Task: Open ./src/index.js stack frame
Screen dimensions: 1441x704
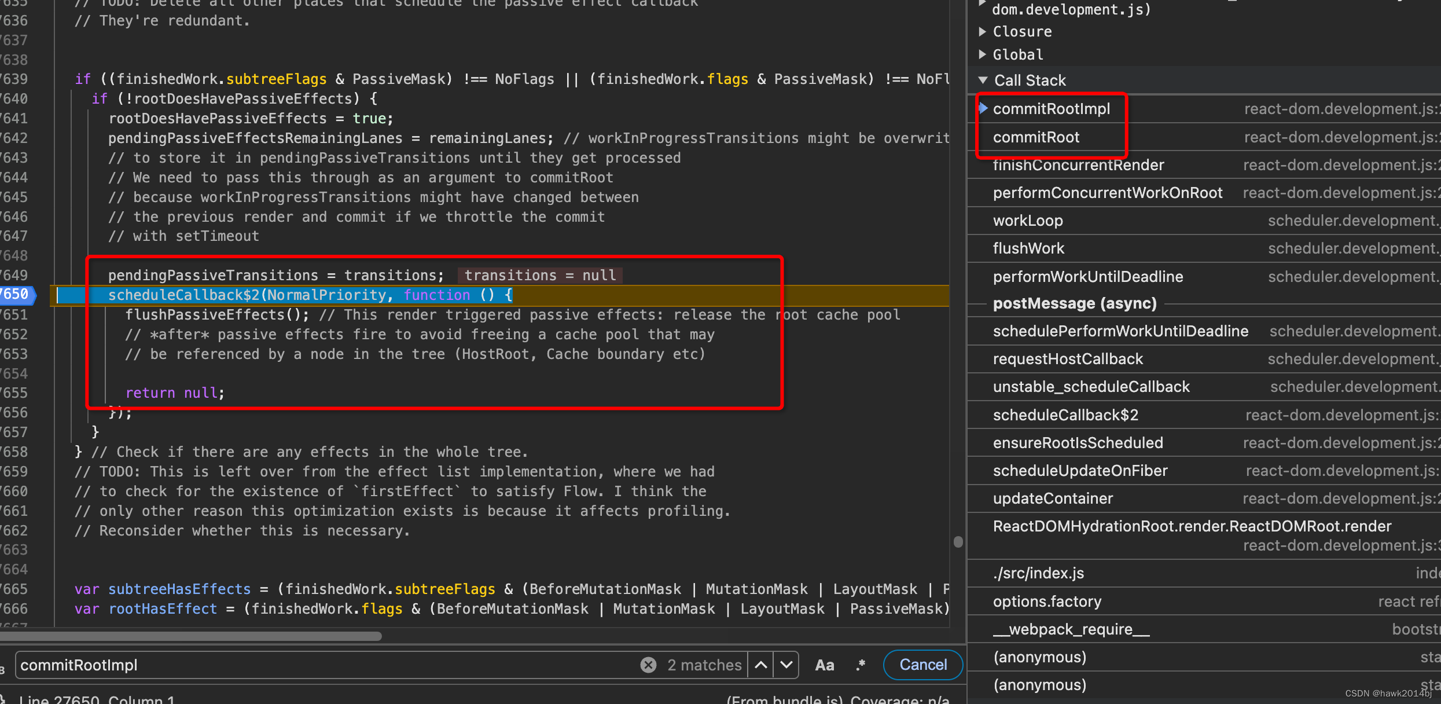Action: click(x=1038, y=573)
